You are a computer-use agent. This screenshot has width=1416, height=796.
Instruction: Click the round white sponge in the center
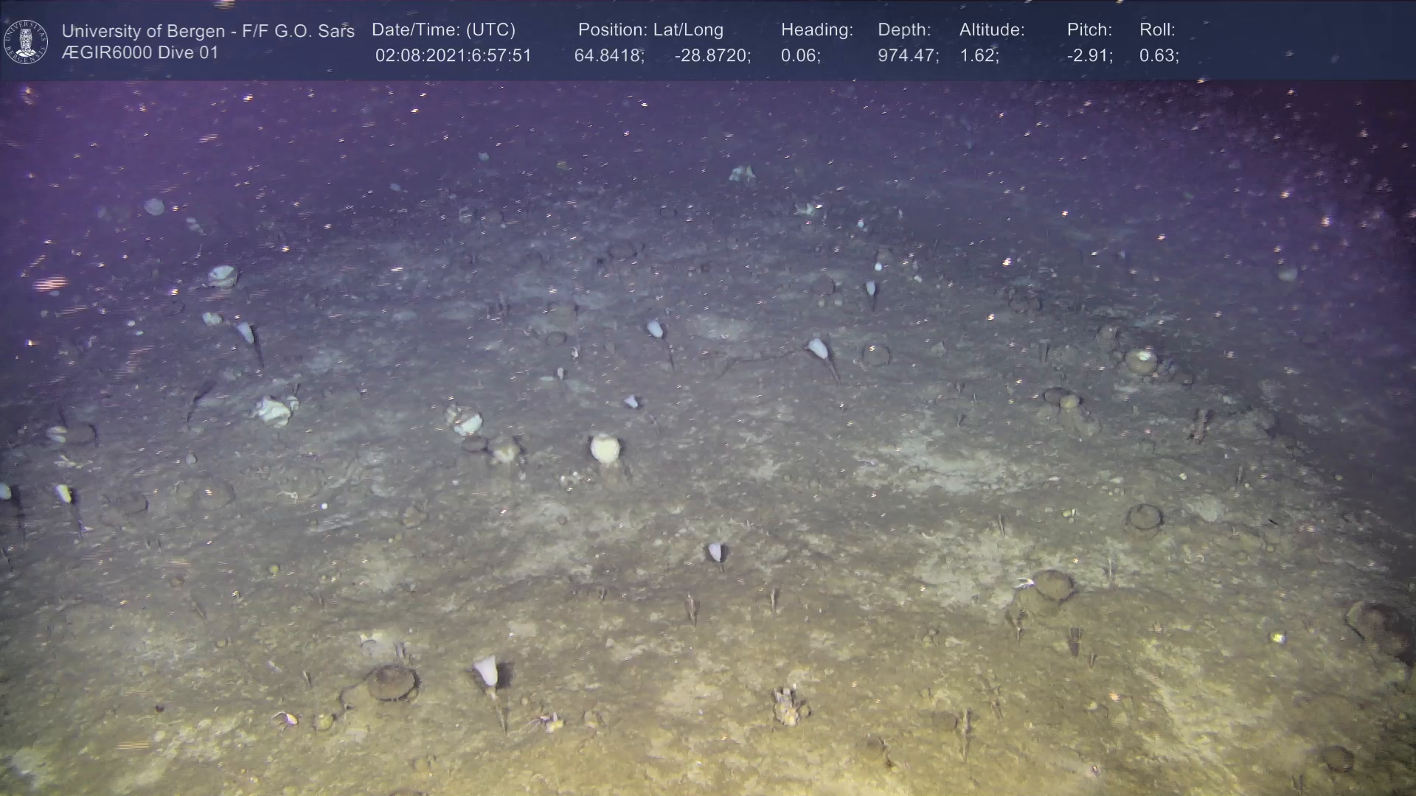(605, 448)
